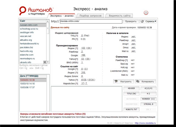This screenshot has height=127, width=176.
Task: Open the Yahoo hackers news headline
Action: 53,114
